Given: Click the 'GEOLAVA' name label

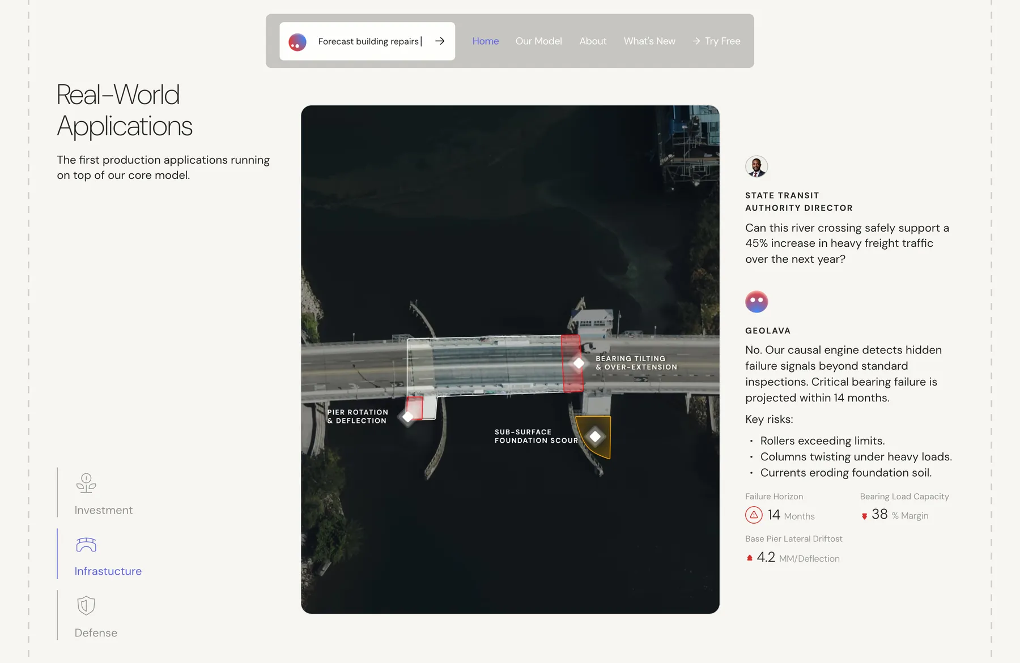Looking at the screenshot, I should click(x=768, y=331).
